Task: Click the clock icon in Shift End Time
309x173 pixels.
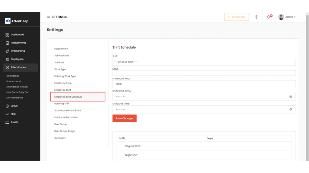Action: pos(291,109)
